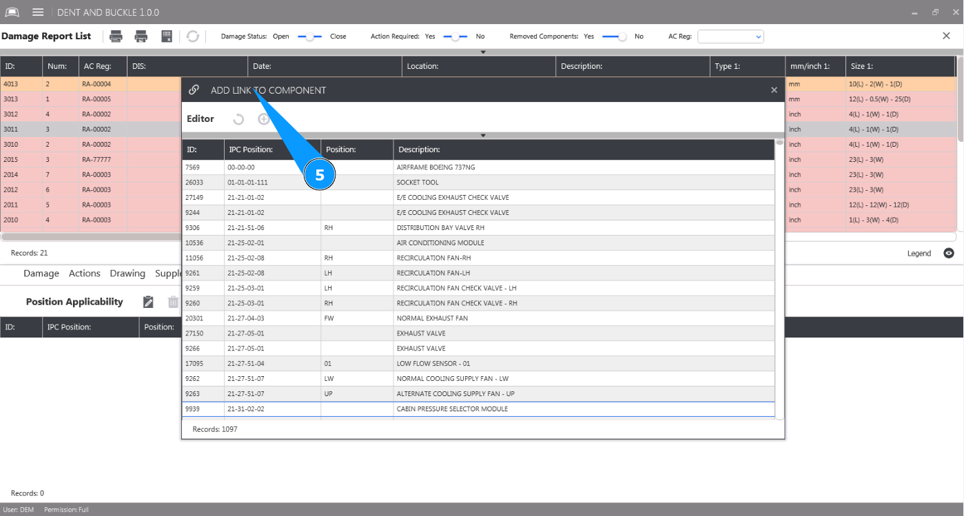Show the legend using the eye icon
The image size is (964, 516).
click(949, 254)
